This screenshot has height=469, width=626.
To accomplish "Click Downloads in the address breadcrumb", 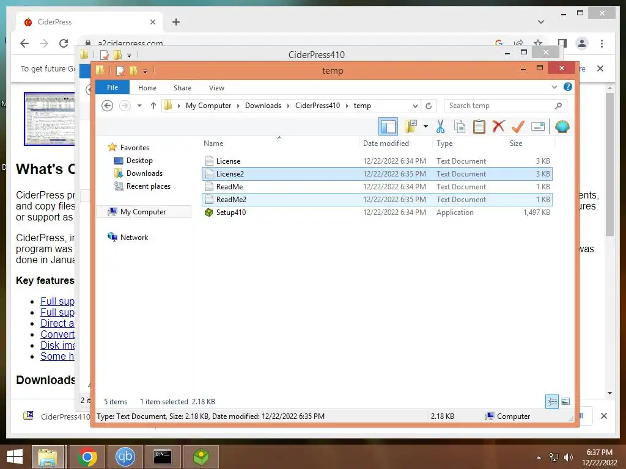I will (263, 106).
